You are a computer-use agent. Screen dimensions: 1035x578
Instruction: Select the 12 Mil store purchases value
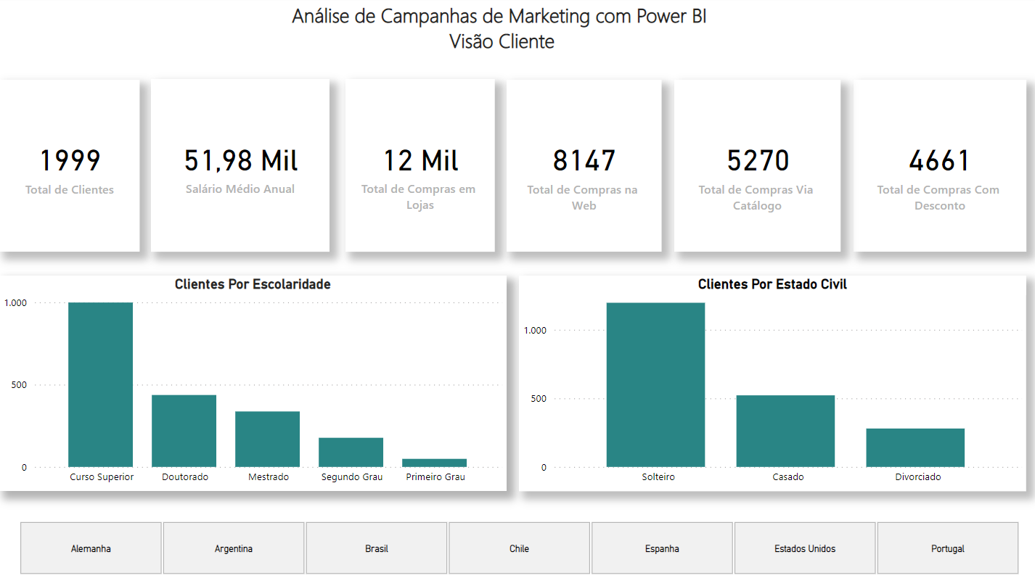coord(421,161)
